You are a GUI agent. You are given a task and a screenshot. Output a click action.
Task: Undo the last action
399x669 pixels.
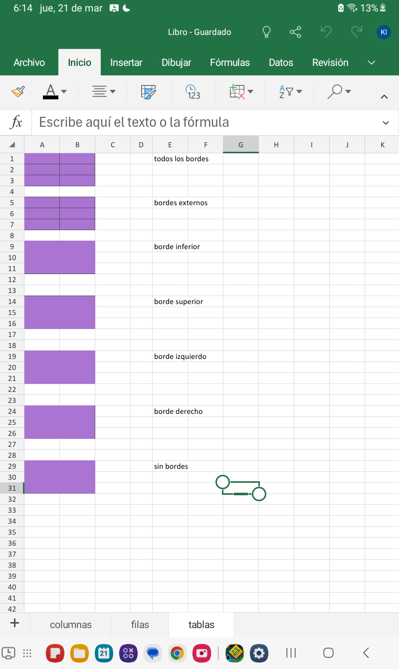326,32
